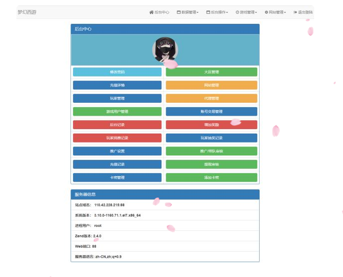Open the 玩家管理 button
Image resolution: width=343 pixels, height=277 pixels.
[117, 98]
